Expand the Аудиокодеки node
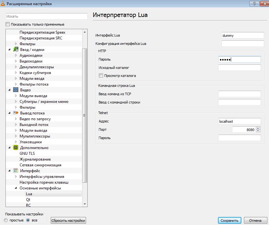The height and width of the screenshot is (225, 269). point(16,55)
